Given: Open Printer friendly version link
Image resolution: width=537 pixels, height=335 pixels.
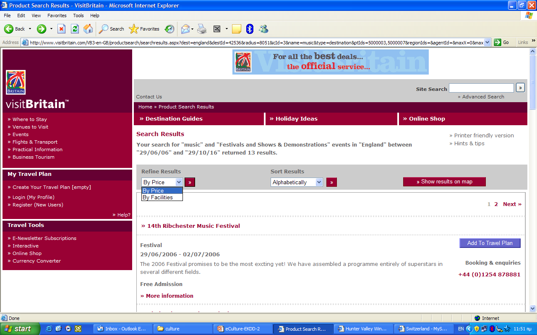Looking at the screenshot, I should [x=484, y=135].
